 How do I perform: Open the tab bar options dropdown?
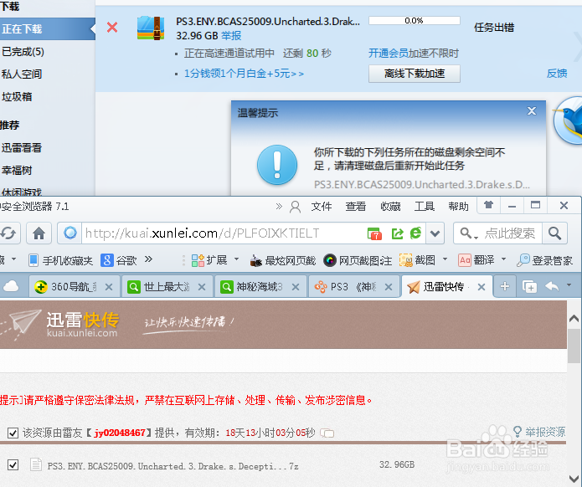569,285
